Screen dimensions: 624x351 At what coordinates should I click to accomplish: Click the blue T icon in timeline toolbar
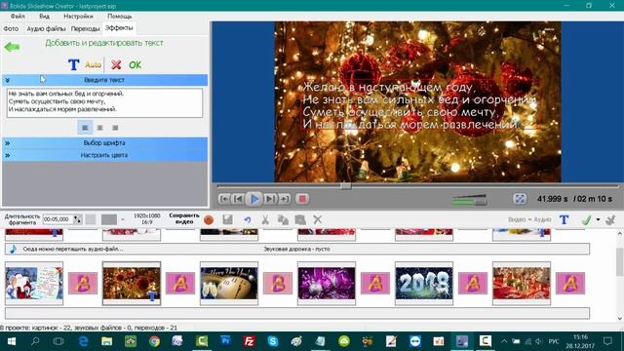564,219
